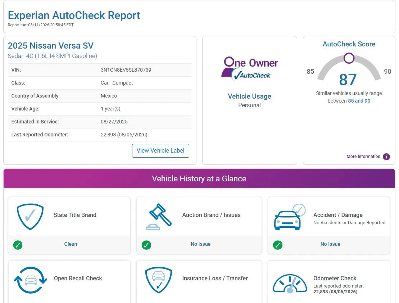Viewport: 399px width, 303px height.
Task: Click the 08/27/2025 in-service date
Action: pos(114,122)
